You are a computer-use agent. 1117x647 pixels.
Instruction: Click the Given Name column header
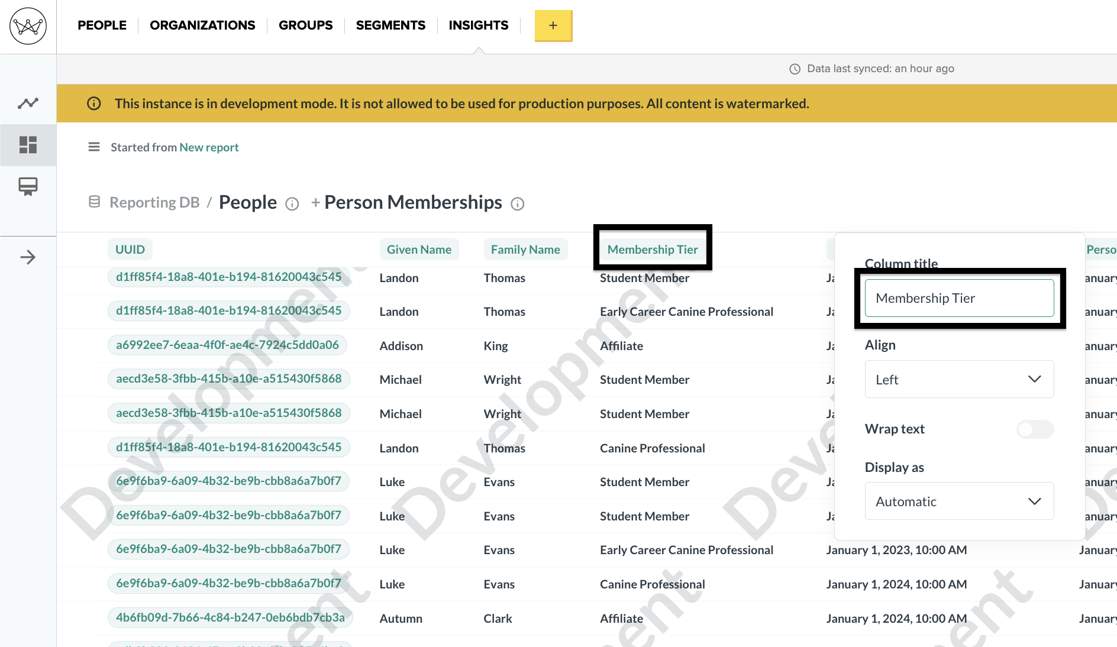tap(419, 250)
